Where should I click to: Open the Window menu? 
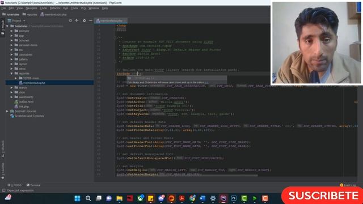tap(94, 8)
